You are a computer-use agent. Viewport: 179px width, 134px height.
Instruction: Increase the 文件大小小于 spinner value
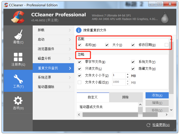click(x=128, y=74)
